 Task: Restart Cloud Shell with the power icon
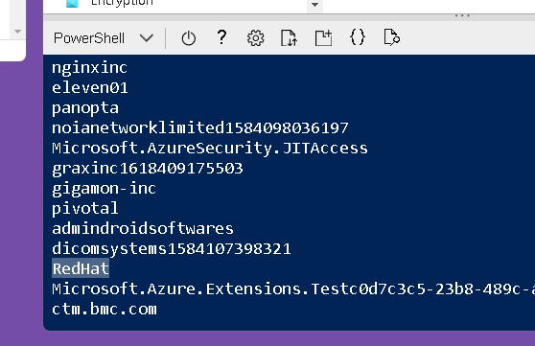(188, 38)
